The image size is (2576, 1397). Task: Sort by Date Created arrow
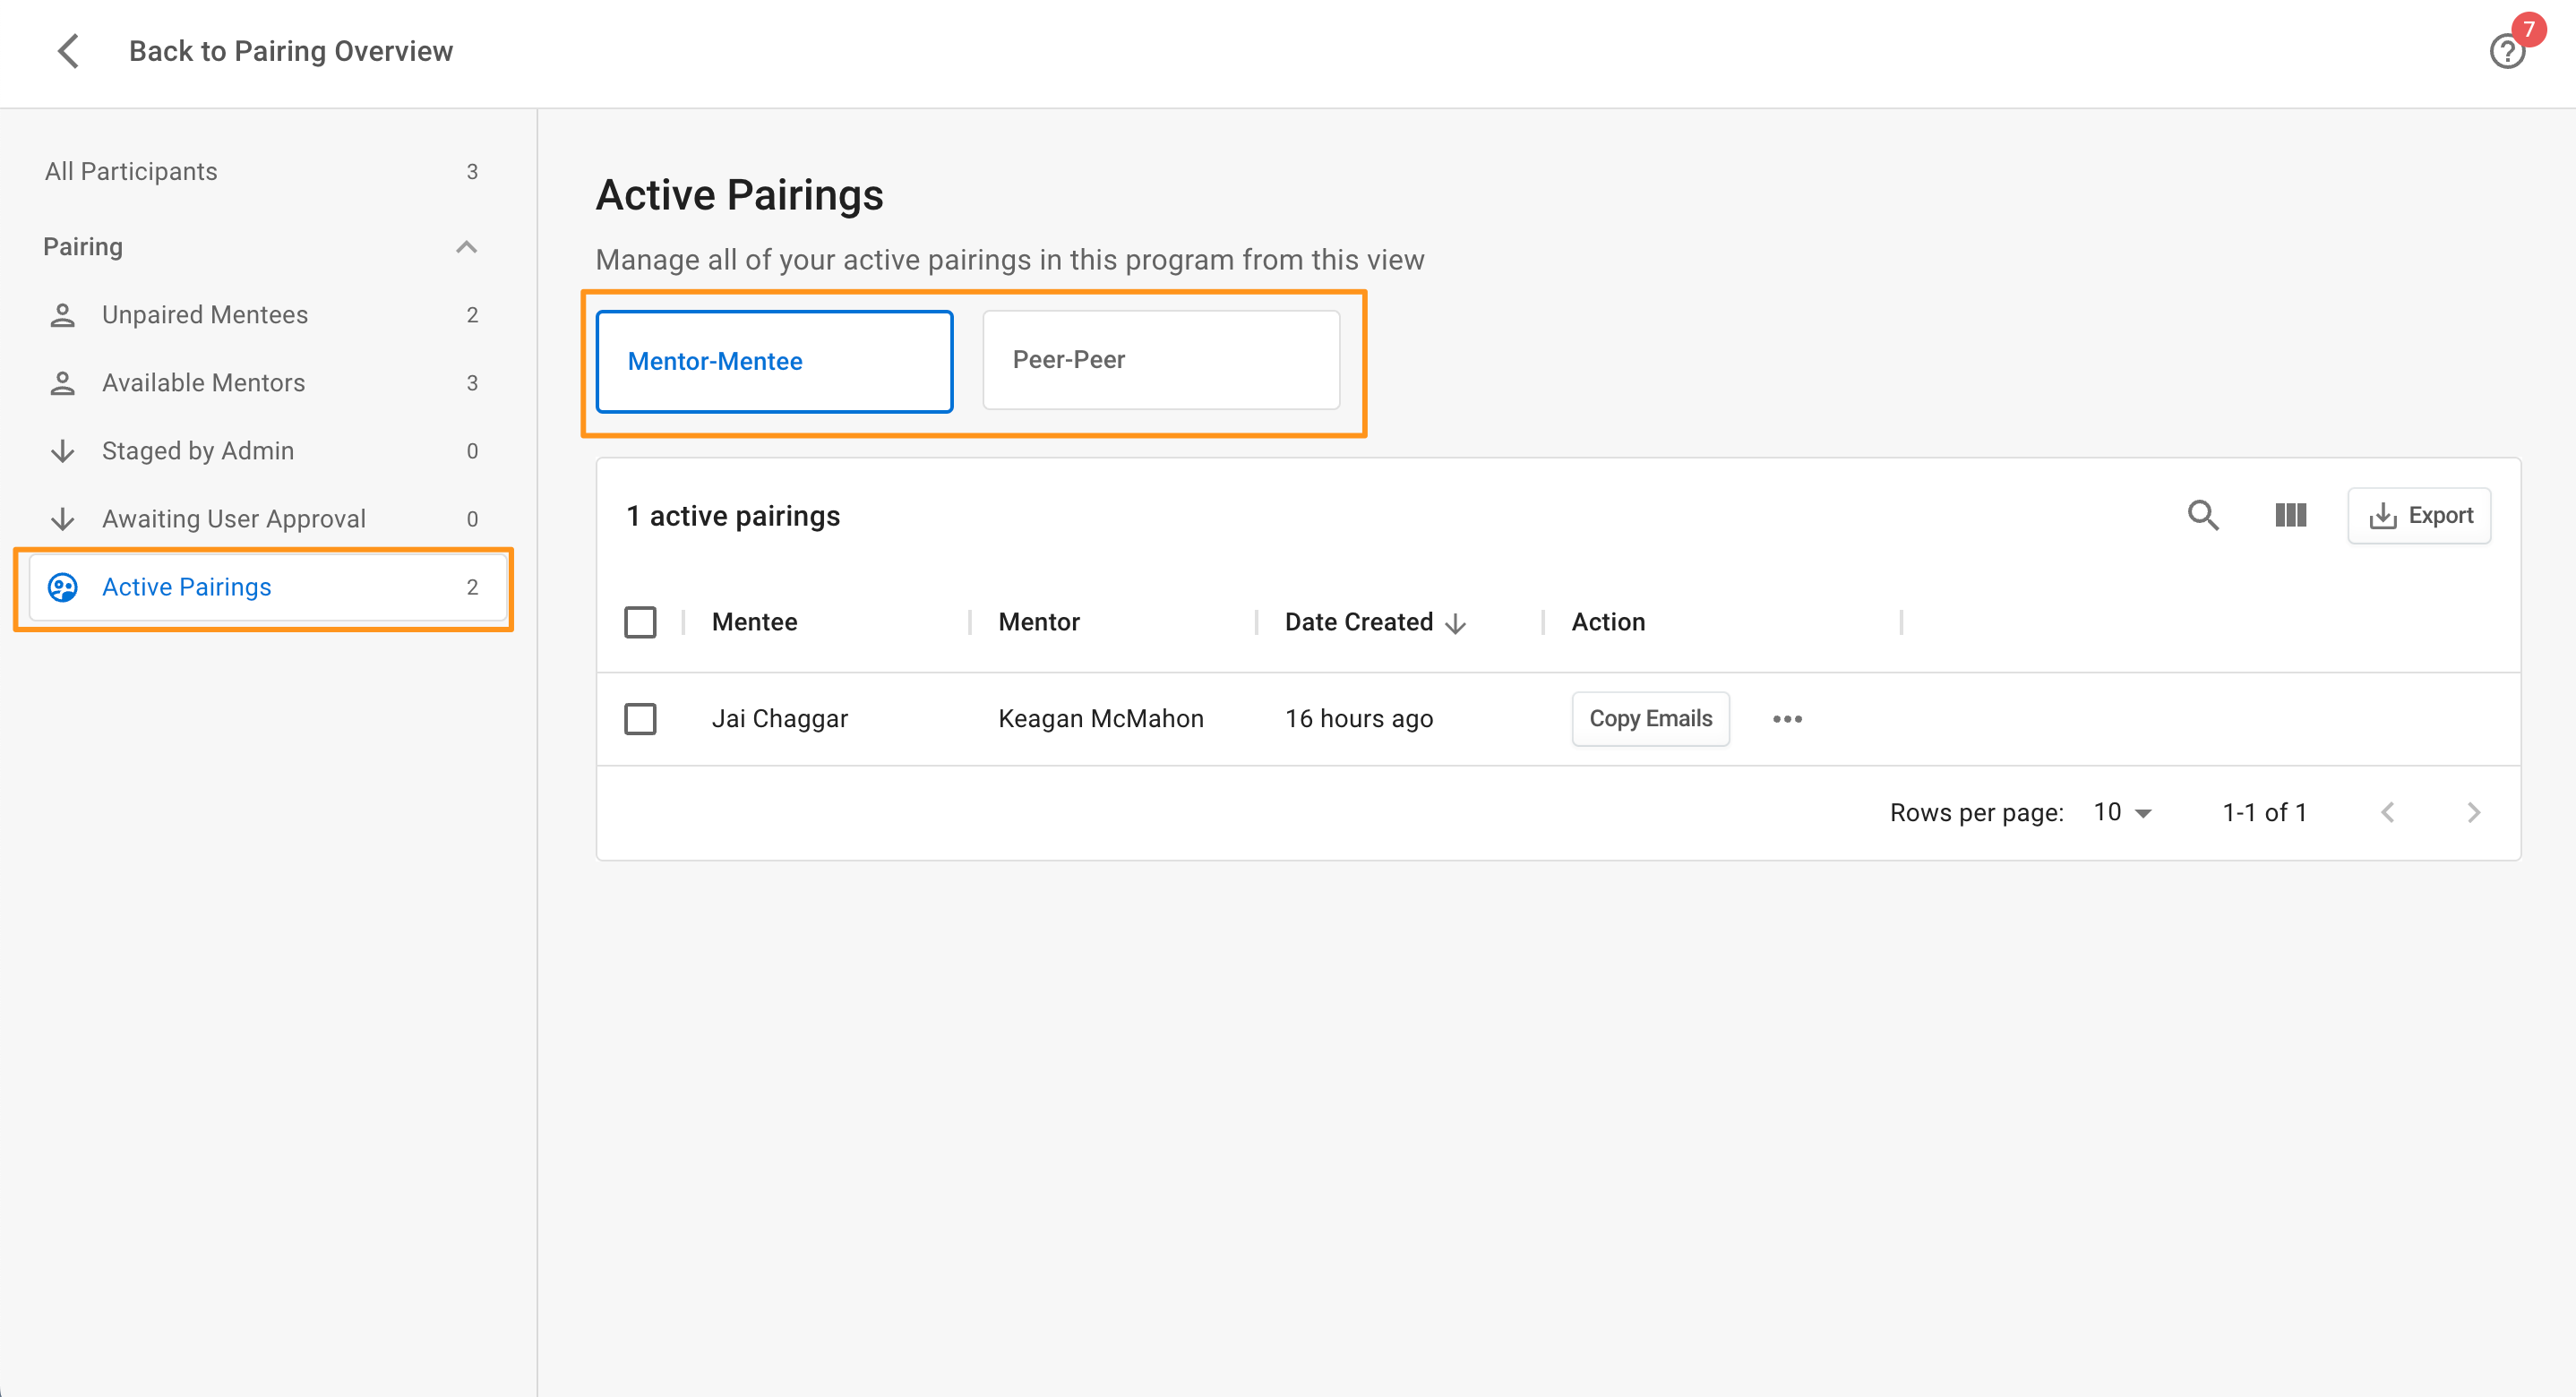(1456, 623)
